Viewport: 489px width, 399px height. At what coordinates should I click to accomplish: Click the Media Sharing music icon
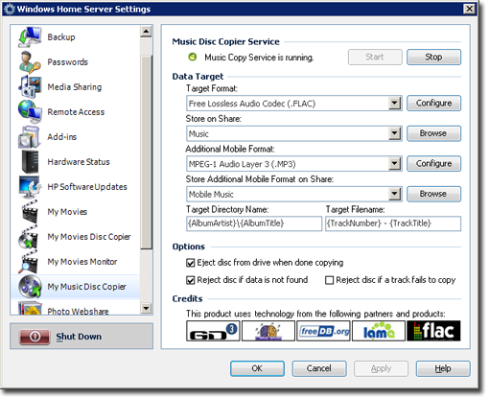pos(30,86)
